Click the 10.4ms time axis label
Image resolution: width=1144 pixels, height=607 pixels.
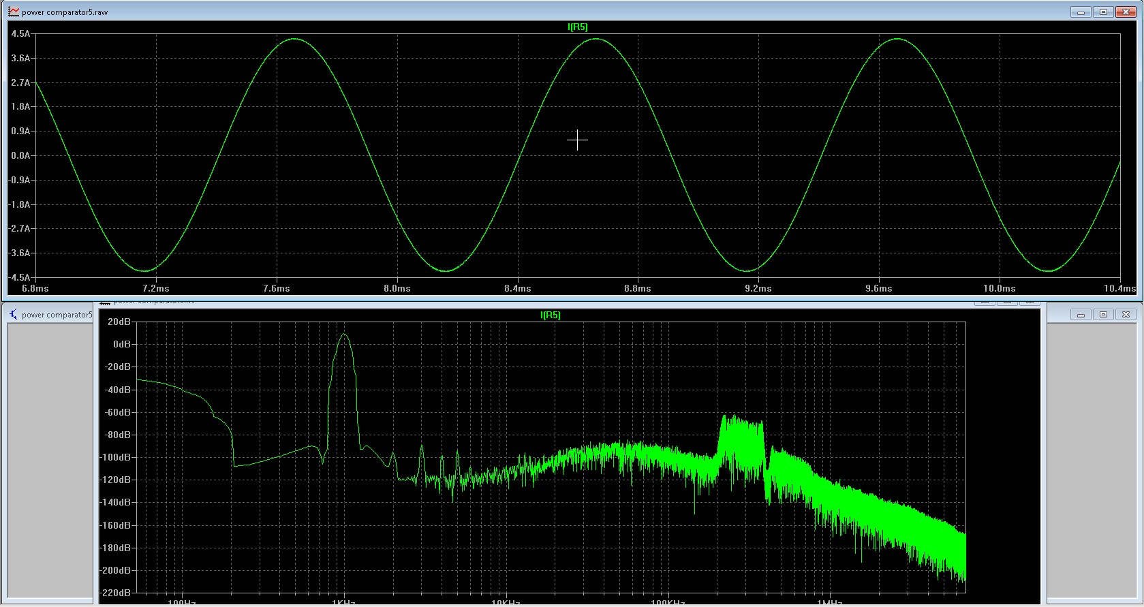1120,289
